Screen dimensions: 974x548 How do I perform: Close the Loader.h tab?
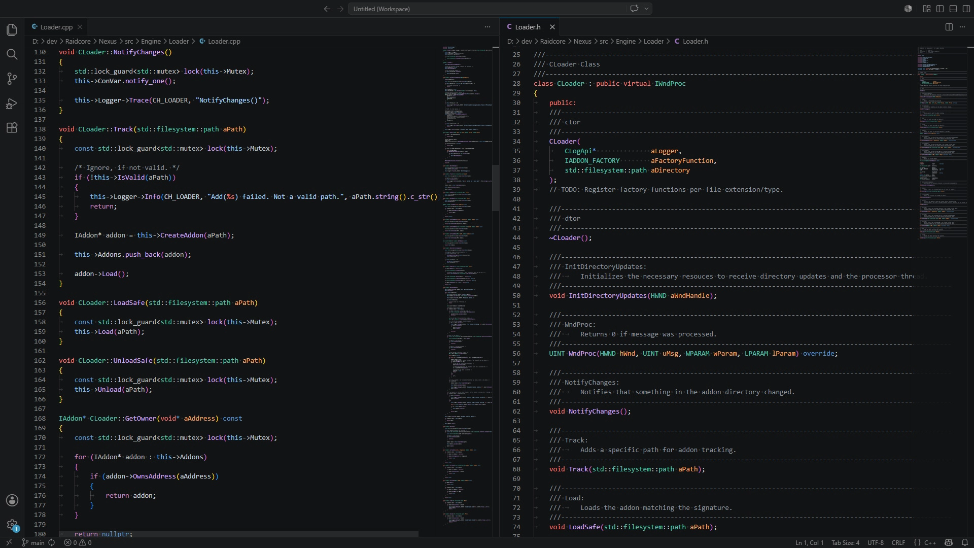pyautogui.click(x=552, y=27)
